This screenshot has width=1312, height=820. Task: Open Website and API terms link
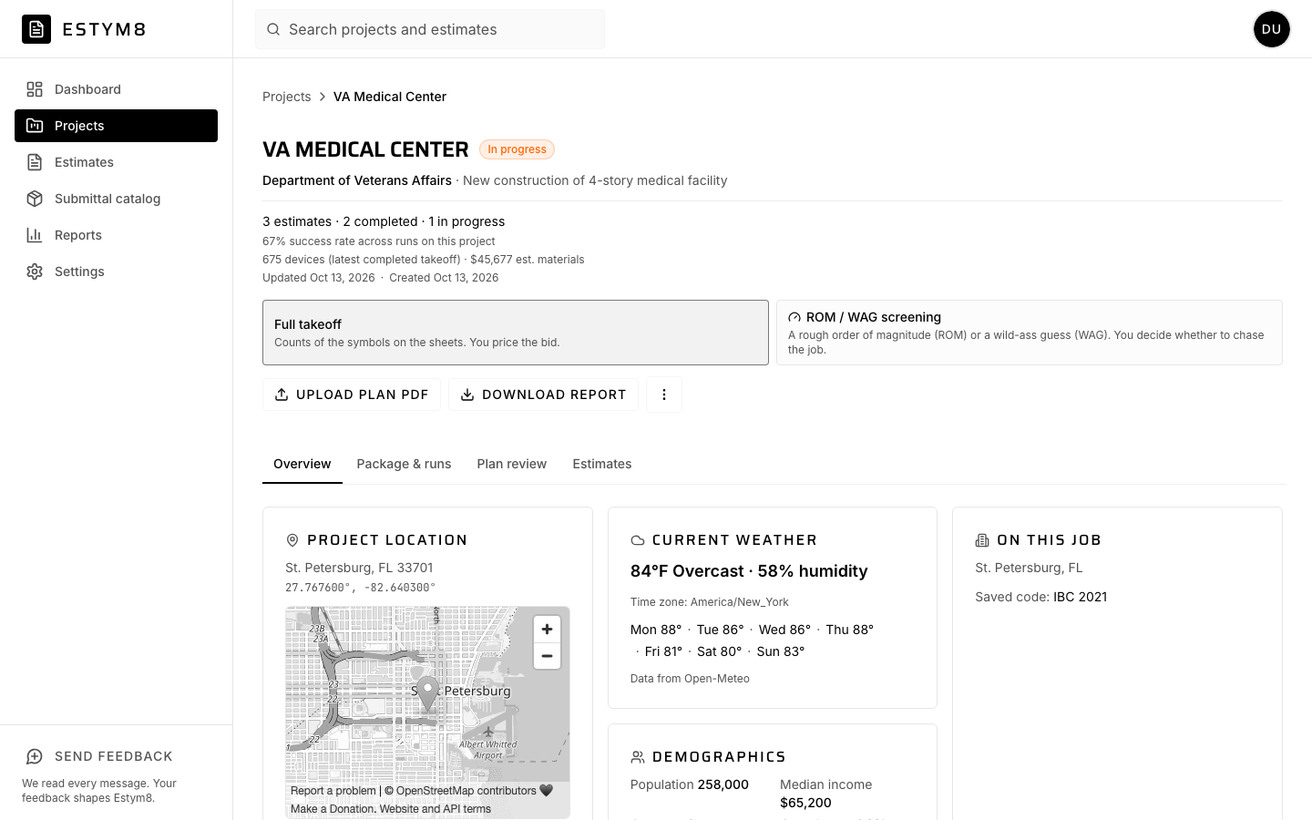(436, 809)
